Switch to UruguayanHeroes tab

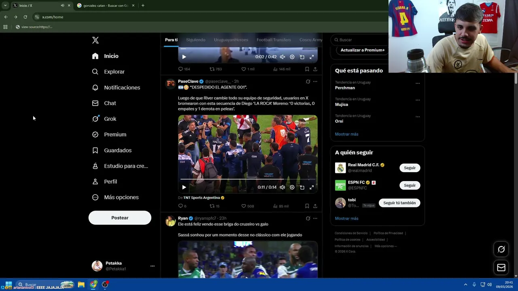231,40
